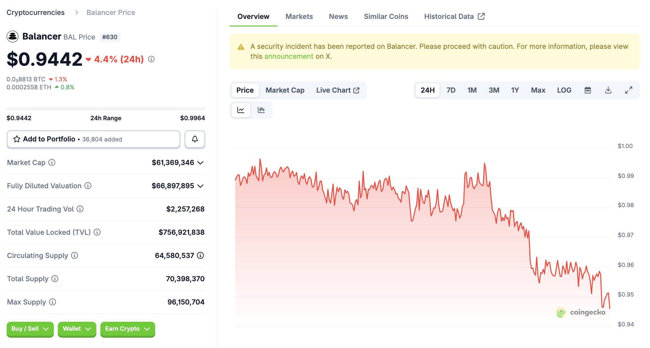Go to Cryptocurrencies breadcrumb
Screen dimensions: 650x348
click(36, 13)
